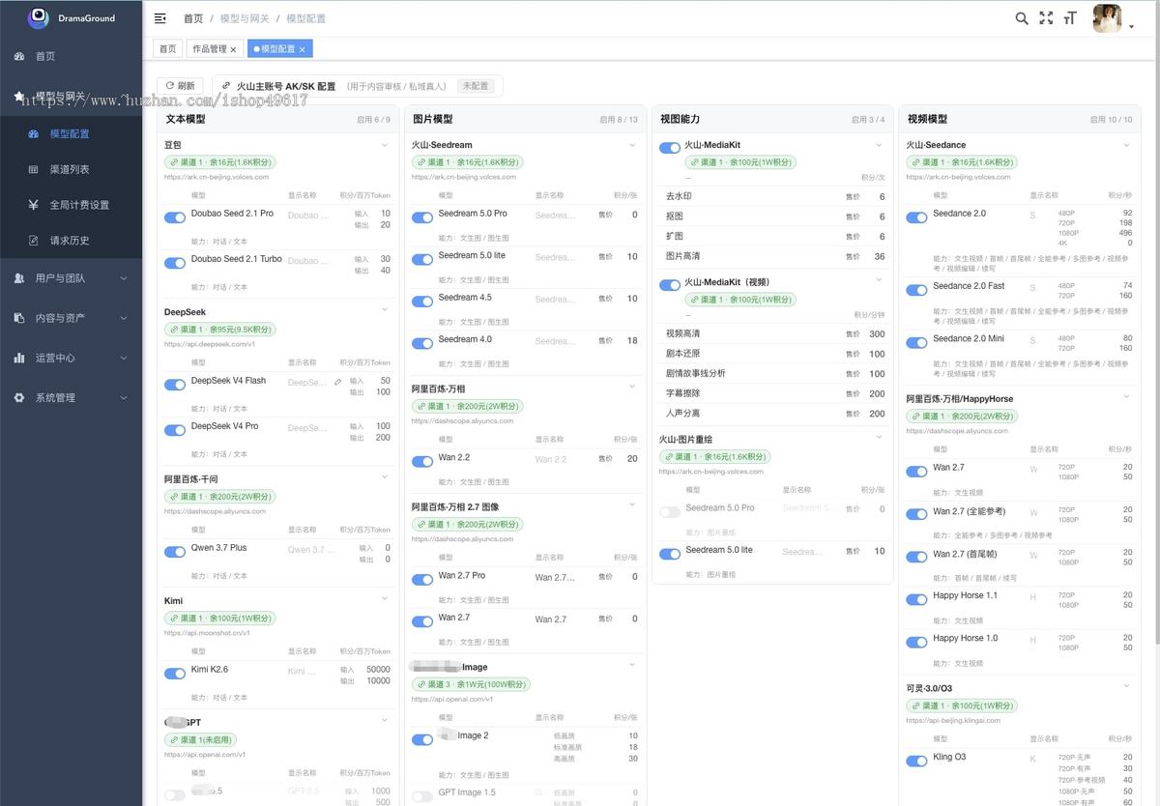
Task: Click the 请求历史 icon
Action: [34, 241]
